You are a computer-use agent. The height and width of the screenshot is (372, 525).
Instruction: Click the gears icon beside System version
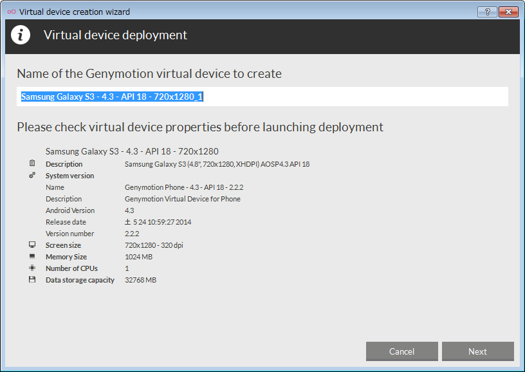click(32, 175)
